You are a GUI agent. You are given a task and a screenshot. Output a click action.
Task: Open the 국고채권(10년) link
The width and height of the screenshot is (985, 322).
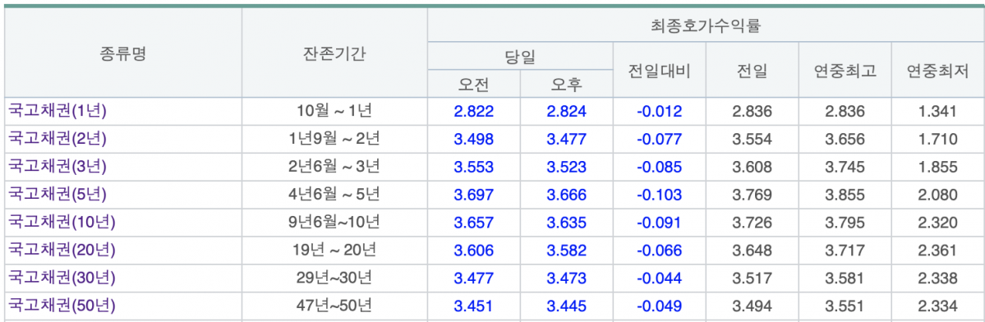pos(62,223)
